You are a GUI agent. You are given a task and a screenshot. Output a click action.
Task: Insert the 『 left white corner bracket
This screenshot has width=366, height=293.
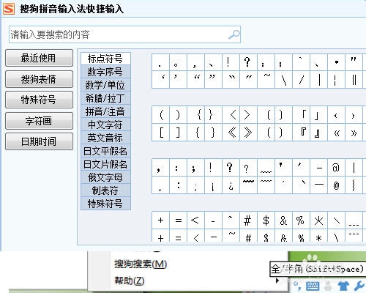pos(301,133)
